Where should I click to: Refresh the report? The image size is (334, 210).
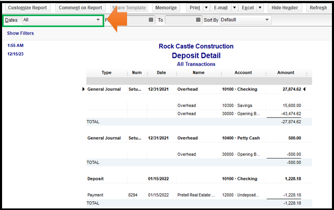click(318, 8)
